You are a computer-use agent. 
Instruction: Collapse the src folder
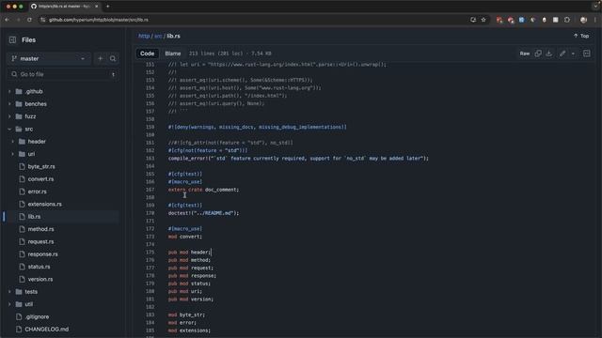(x=9, y=130)
